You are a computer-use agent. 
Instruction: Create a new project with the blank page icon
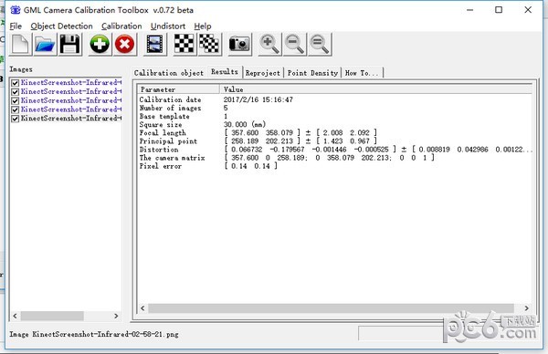point(20,45)
